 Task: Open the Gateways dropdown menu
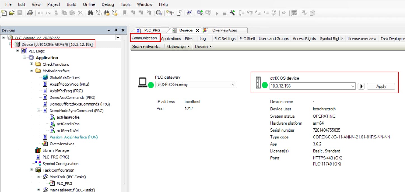(x=178, y=47)
